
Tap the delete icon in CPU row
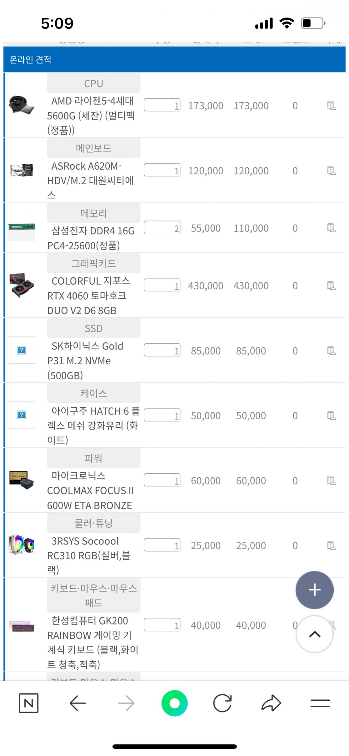331,105
